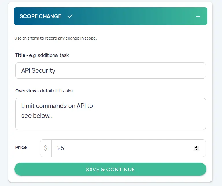Click the "e.g. additional task" hint text

pos(49,55)
